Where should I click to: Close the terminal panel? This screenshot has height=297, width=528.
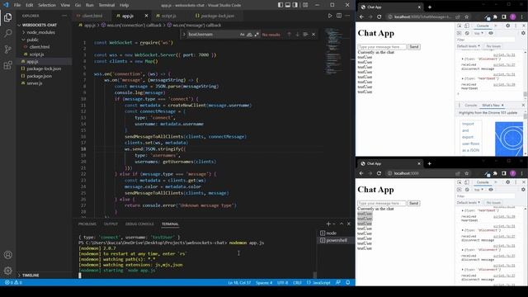coord(349,224)
